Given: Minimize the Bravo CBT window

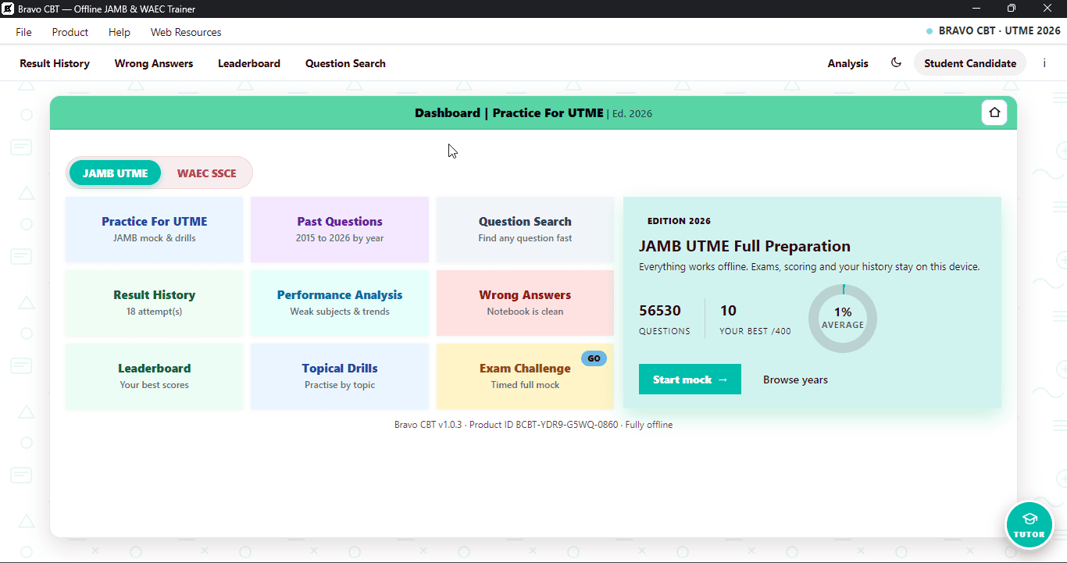Looking at the screenshot, I should [976, 9].
